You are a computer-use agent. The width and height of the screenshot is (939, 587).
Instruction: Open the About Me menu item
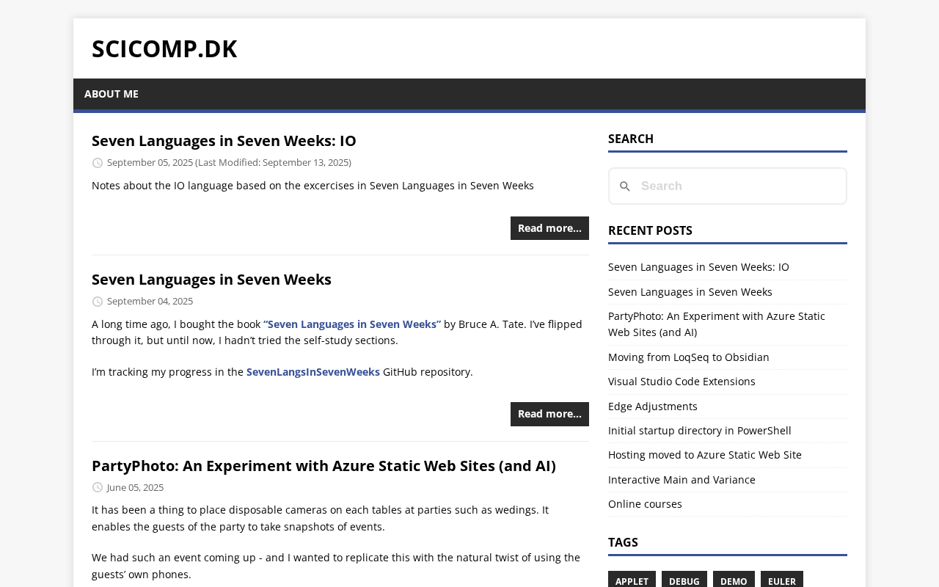112,94
